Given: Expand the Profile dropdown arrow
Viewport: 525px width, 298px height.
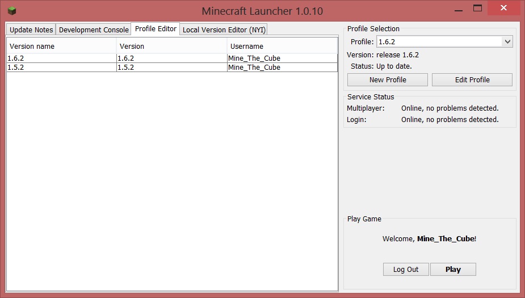Looking at the screenshot, I should [507, 42].
